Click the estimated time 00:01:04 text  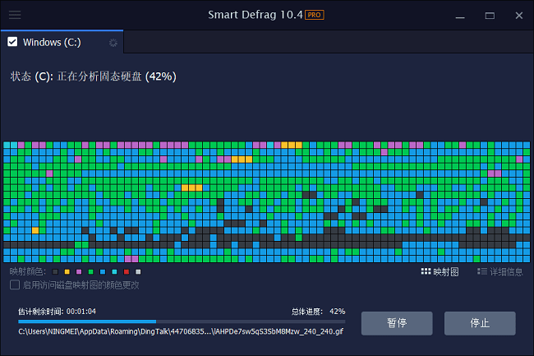(81, 312)
